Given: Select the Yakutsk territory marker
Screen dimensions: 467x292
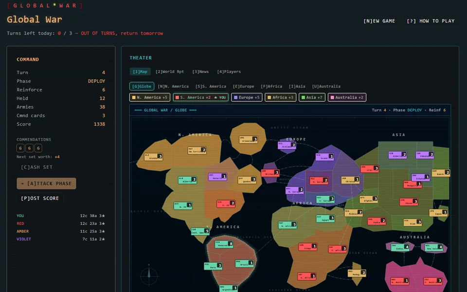Looking at the screenshot, I should [425, 155].
